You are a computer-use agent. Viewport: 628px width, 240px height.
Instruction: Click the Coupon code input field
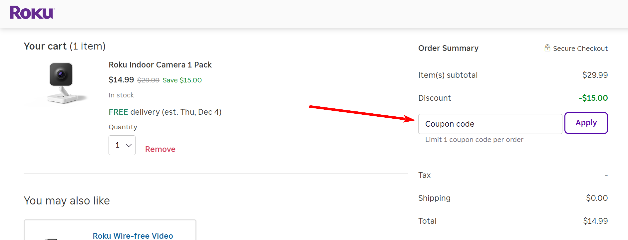pyautogui.click(x=490, y=124)
